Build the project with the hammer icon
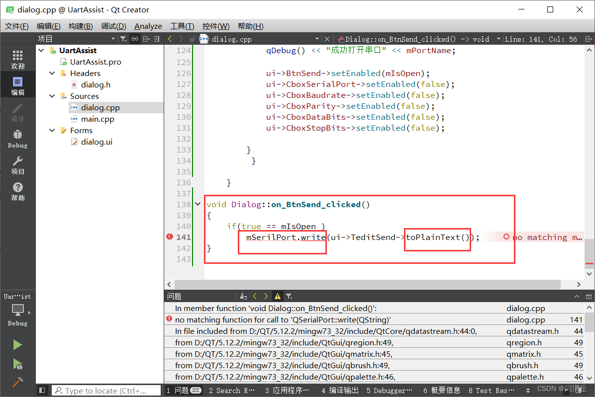595x397 pixels. point(17,382)
